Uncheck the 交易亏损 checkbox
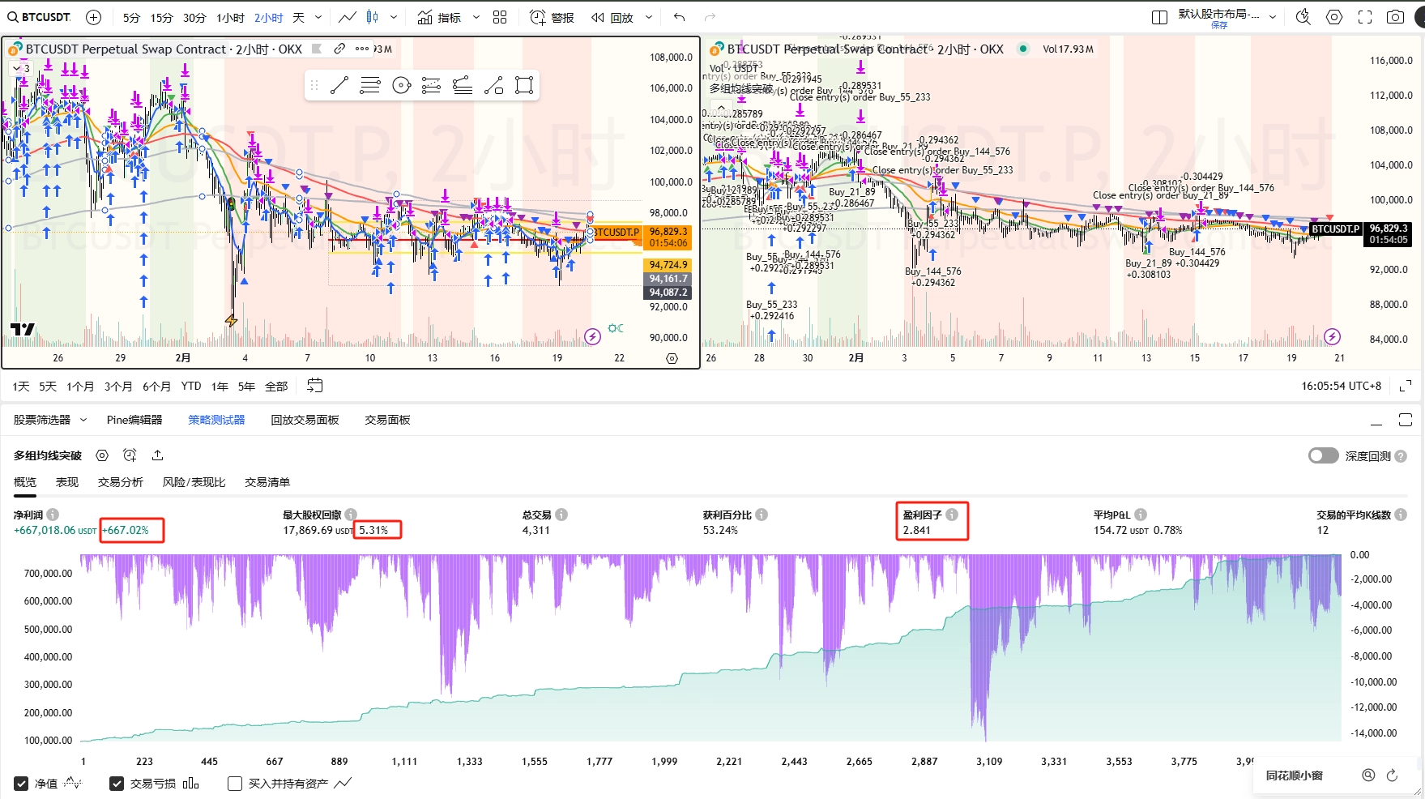 (117, 784)
